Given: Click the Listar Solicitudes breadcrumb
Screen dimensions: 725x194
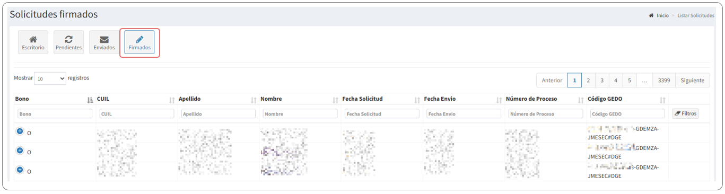Looking at the screenshot, I should 696,15.
